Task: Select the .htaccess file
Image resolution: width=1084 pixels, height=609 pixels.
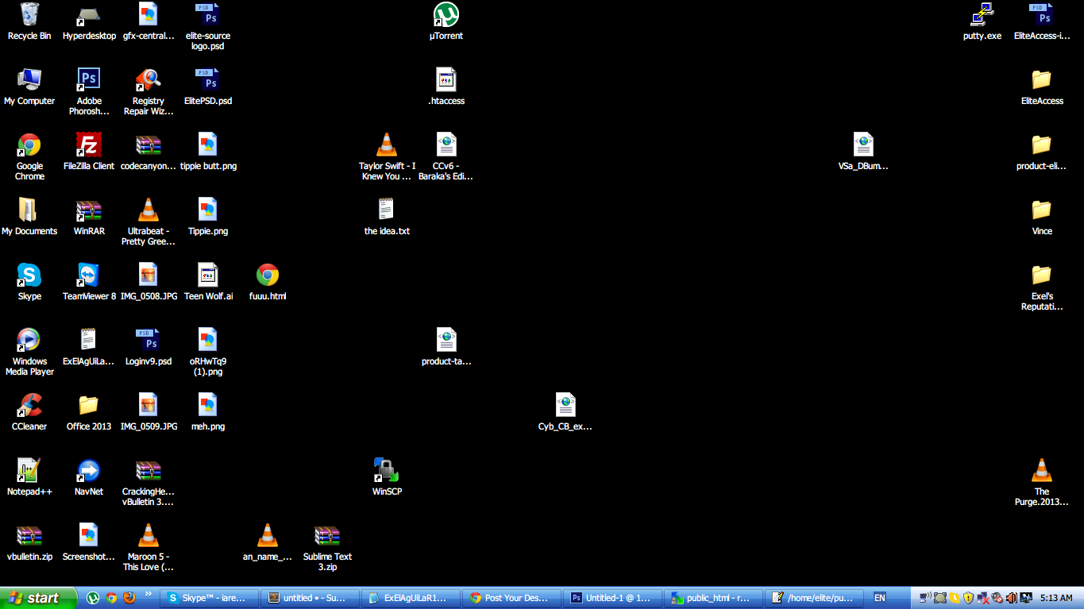Action: coord(446,80)
